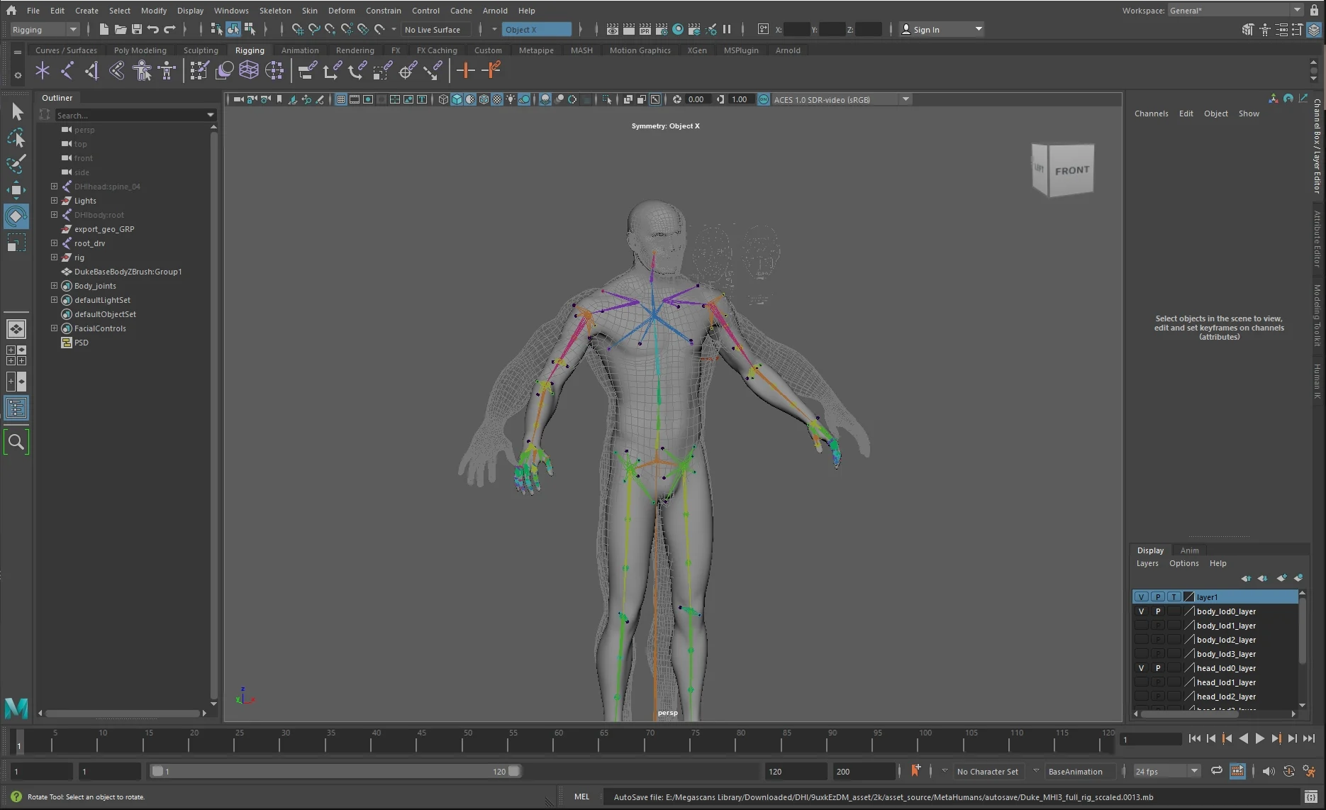Viewport: 1326px width, 810px height.
Task: Toggle visibility V of head_lod0_layer
Action: [1141, 668]
